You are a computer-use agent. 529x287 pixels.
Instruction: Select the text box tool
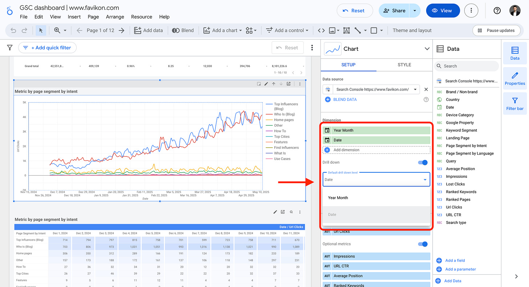click(347, 30)
